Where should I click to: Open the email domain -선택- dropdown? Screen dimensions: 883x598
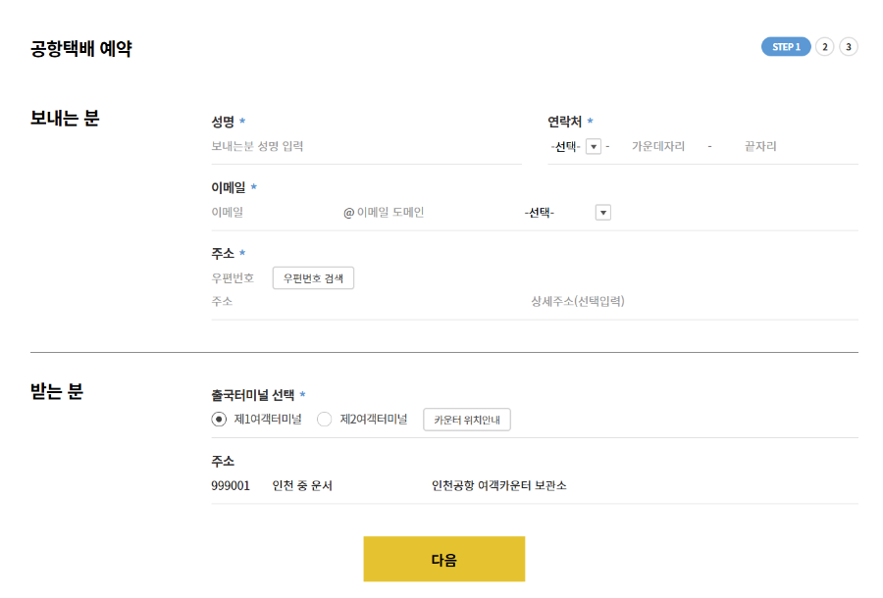pos(567,213)
